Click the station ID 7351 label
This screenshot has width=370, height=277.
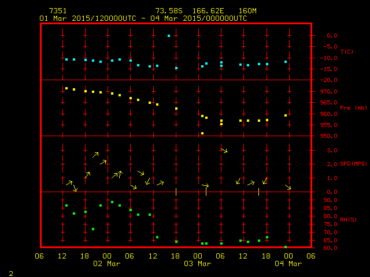[x=57, y=11]
